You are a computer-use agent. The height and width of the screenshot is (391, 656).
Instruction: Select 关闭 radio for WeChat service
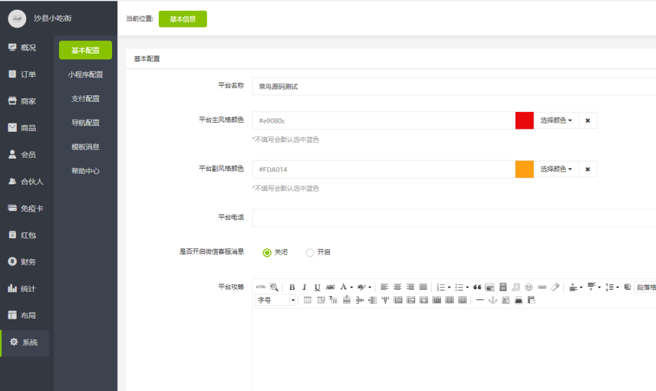point(267,252)
